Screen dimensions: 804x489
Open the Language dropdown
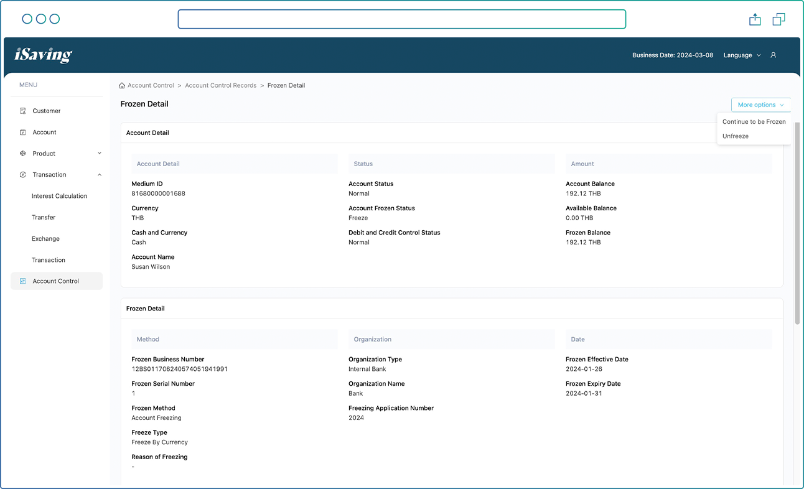click(742, 55)
